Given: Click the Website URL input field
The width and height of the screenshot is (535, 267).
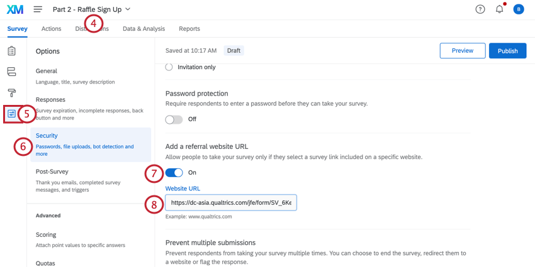Looking at the screenshot, I should pos(231,203).
